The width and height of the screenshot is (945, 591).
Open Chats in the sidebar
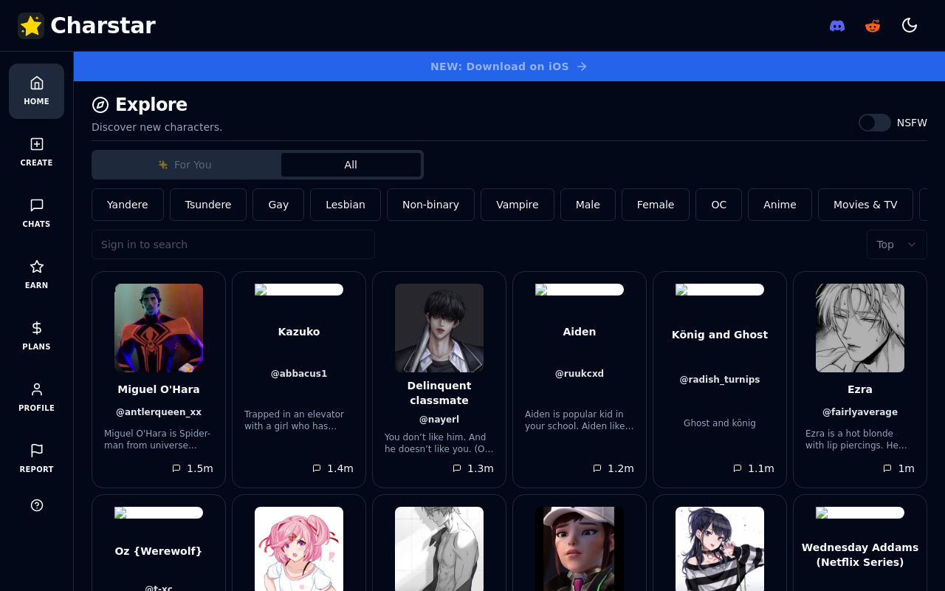[36, 213]
